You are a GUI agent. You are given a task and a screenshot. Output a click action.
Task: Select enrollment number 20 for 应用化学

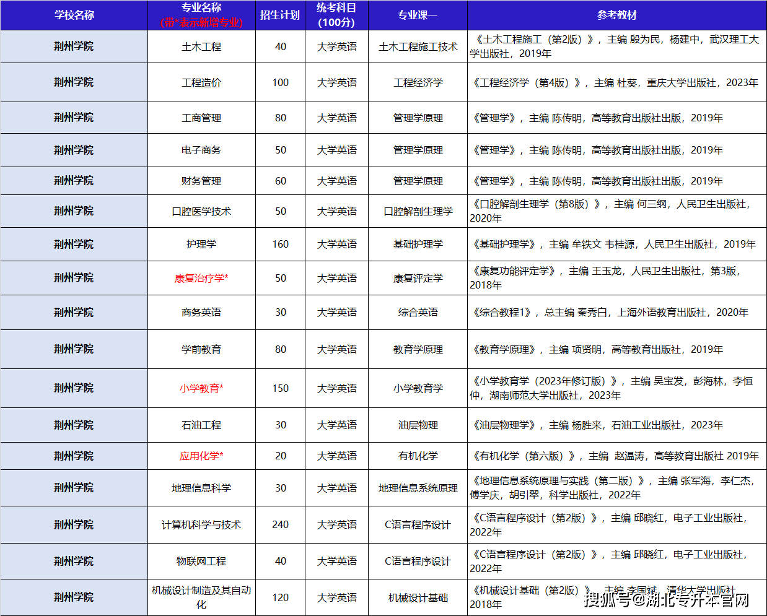click(x=280, y=456)
